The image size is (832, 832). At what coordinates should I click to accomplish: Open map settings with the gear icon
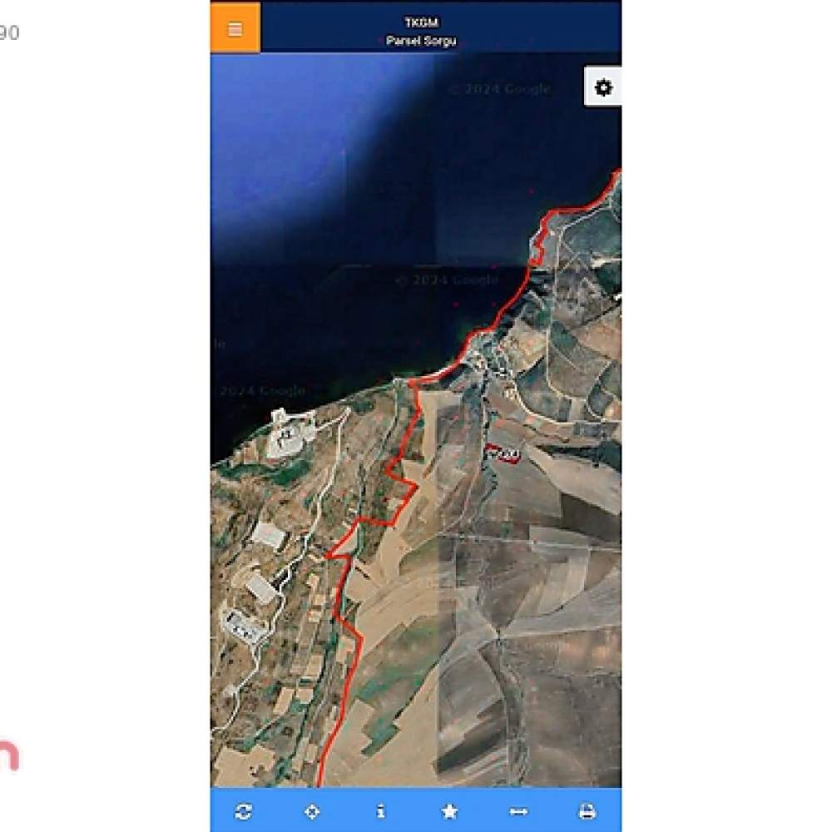click(x=602, y=87)
